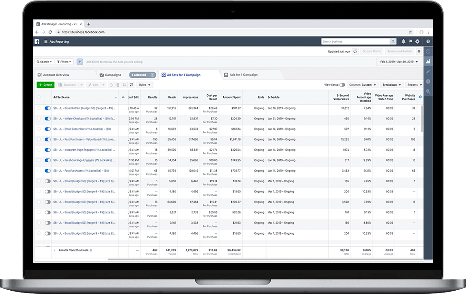Open the date range Feb 1 – Apr 30 picker

click(399, 62)
